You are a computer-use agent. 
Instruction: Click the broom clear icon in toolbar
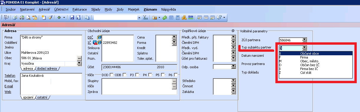(x=50, y=18)
